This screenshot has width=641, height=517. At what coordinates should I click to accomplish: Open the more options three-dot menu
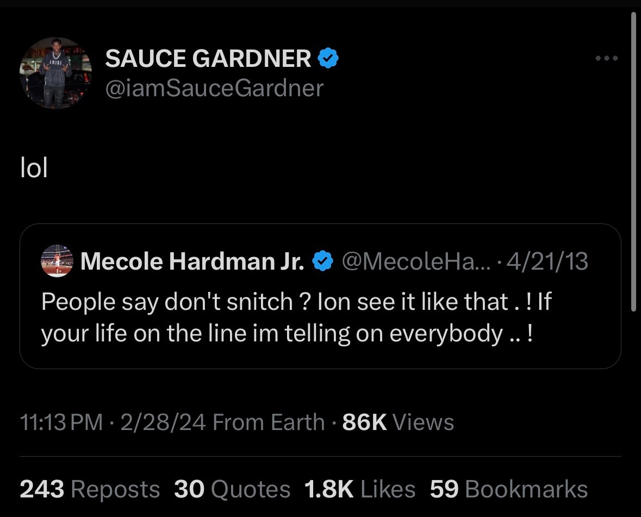tap(606, 59)
